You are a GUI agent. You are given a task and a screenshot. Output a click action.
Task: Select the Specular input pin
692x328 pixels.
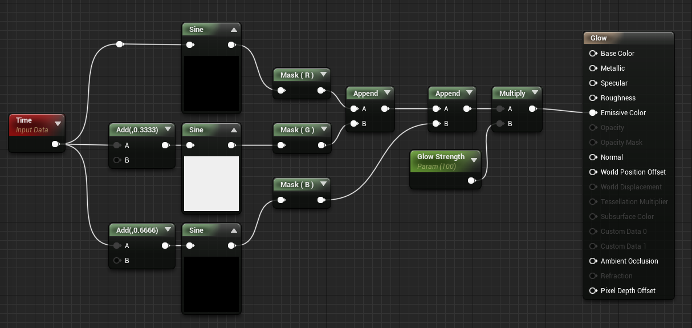[x=593, y=83]
